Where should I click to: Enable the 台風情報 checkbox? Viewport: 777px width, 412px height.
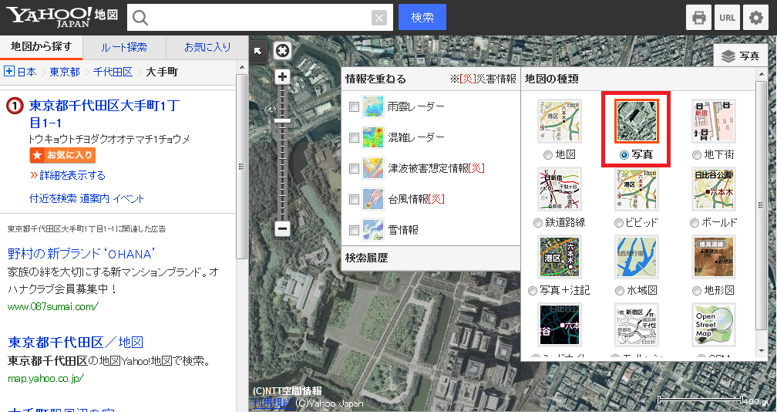tap(354, 199)
